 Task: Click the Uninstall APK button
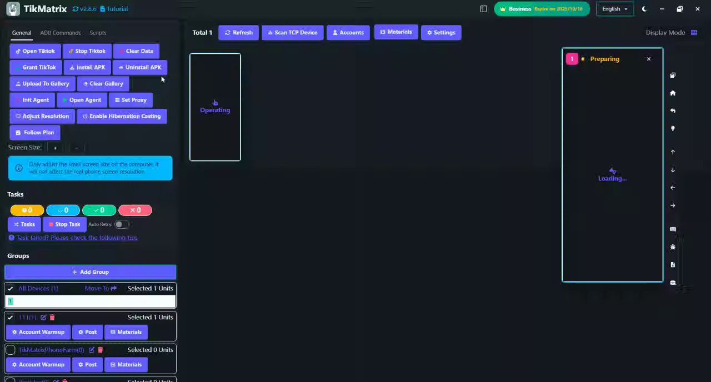pyautogui.click(x=139, y=67)
